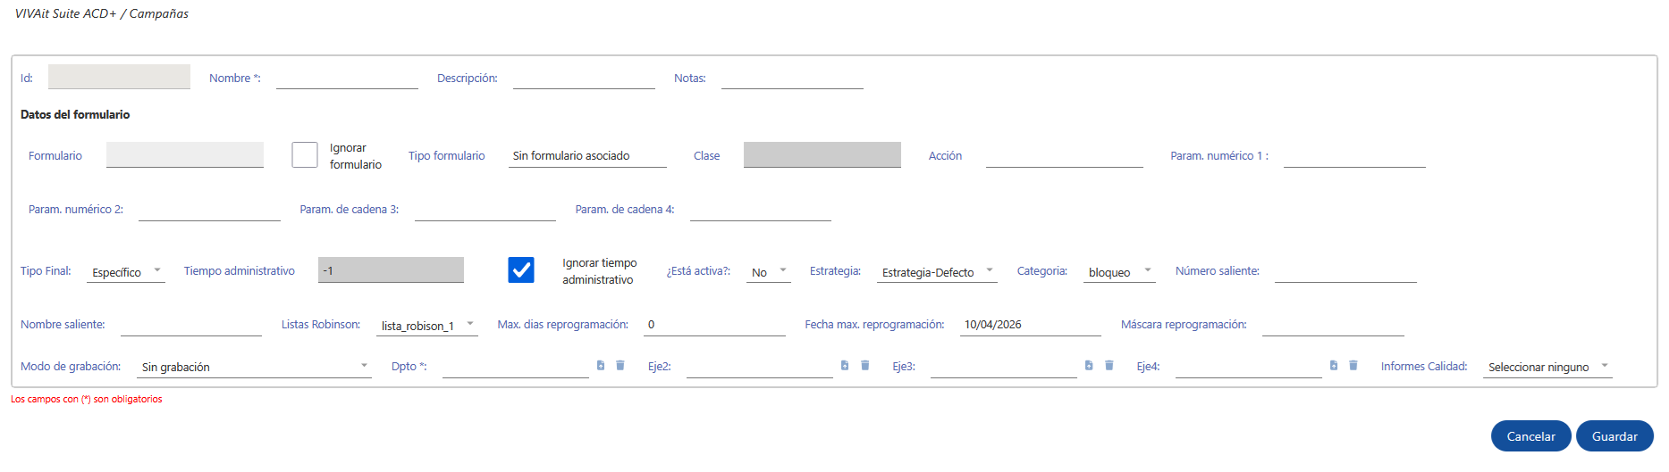Click the Nombre input field

click(347, 79)
